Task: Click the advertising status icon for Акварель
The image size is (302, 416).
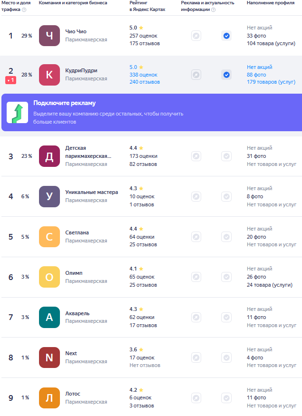Action: point(196,317)
